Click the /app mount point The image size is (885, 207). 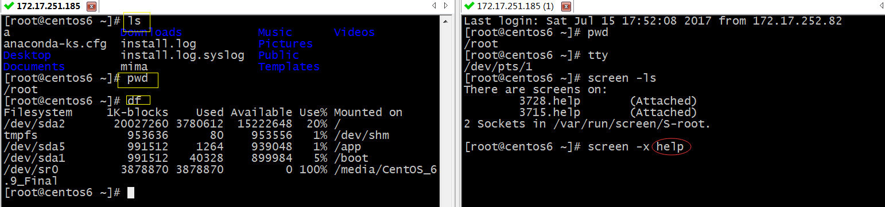(x=347, y=147)
